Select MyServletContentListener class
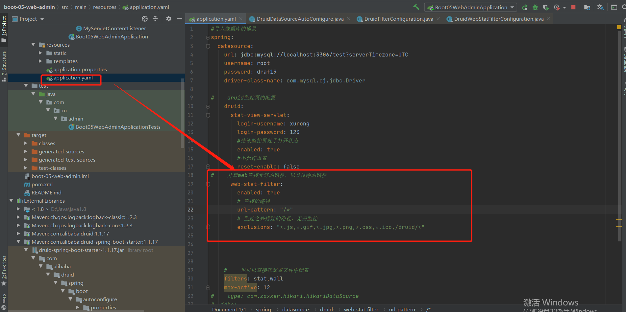 click(114, 29)
